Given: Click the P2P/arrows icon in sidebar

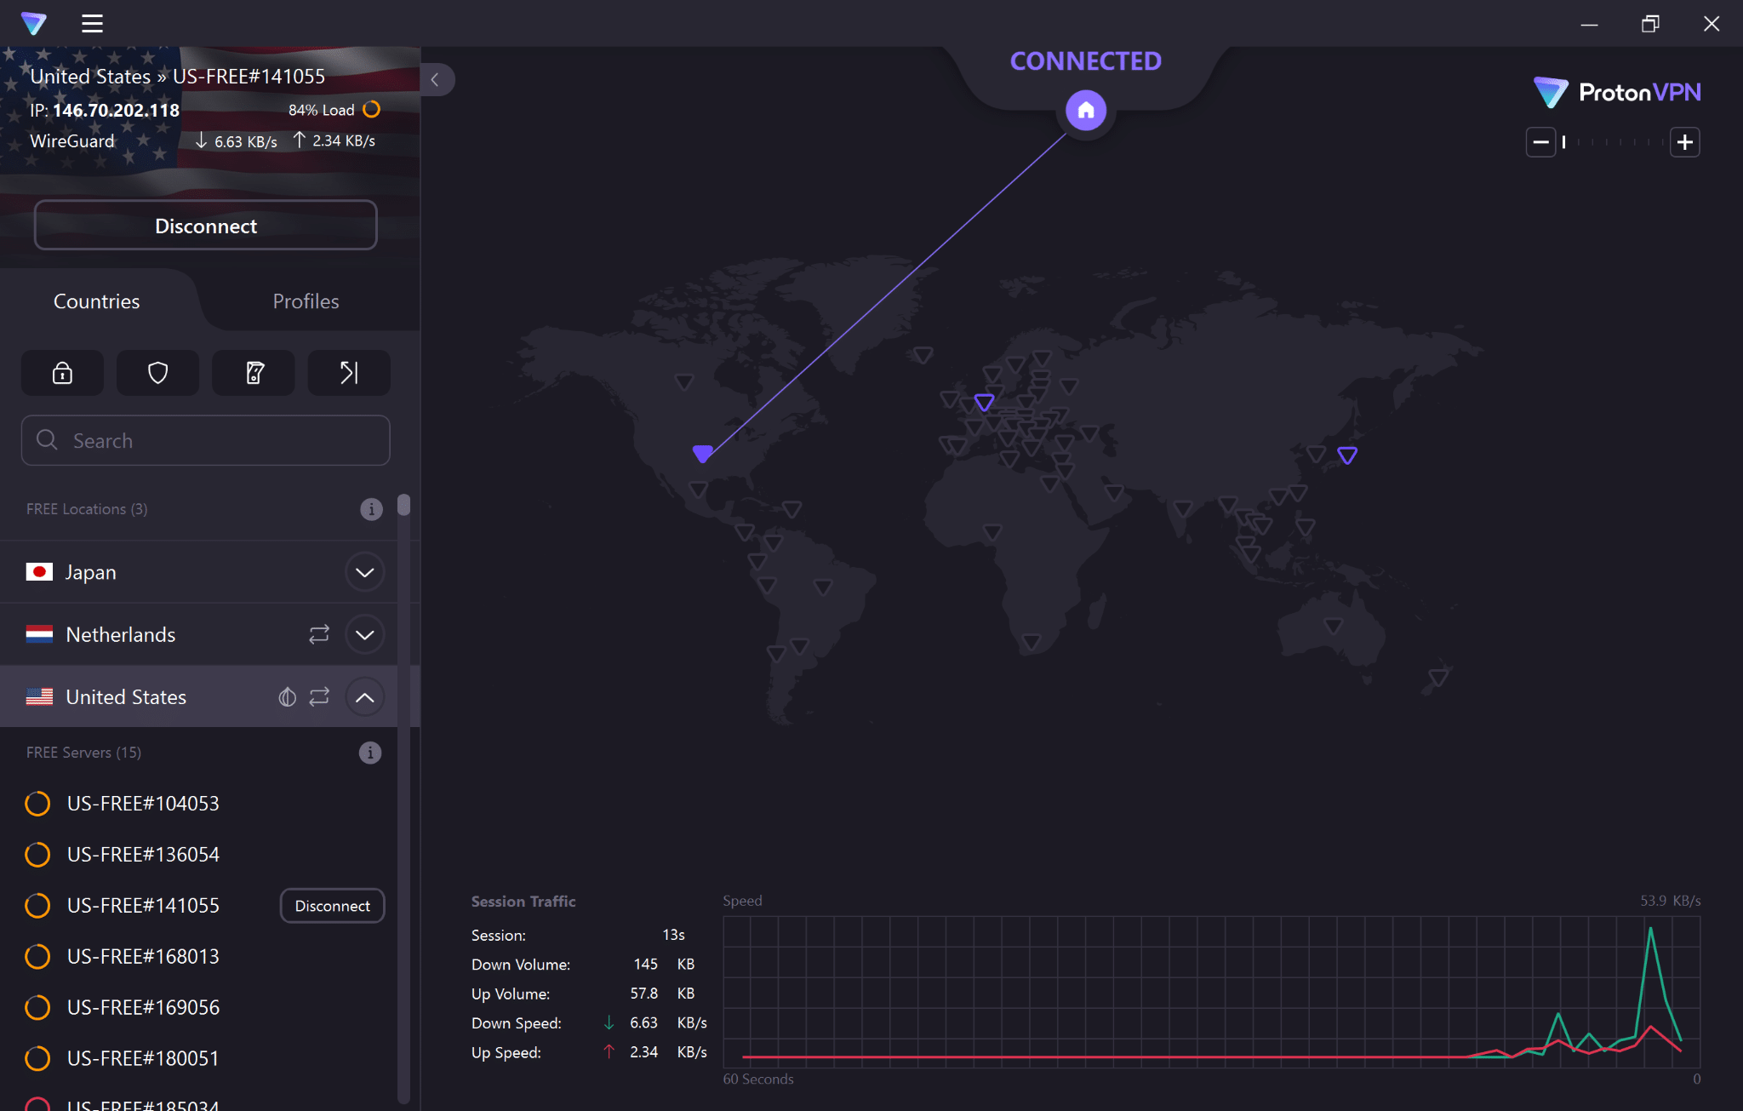Looking at the screenshot, I should [x=348, y=372].
